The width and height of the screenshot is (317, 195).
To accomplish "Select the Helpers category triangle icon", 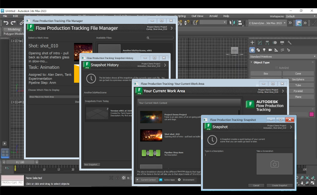I will (x=276, y=50).
